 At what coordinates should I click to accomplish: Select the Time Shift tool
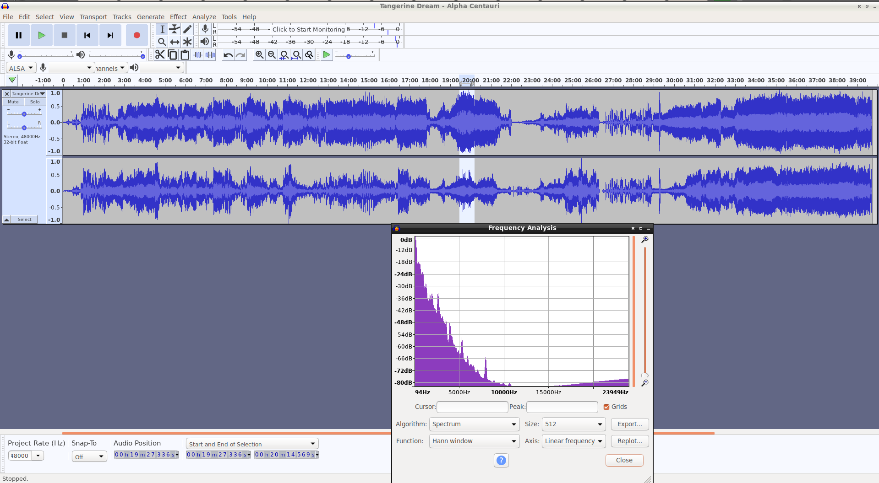click(175, 42)
